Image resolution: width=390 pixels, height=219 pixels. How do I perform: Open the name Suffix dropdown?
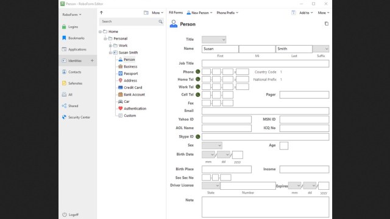(x=321, y=49)
